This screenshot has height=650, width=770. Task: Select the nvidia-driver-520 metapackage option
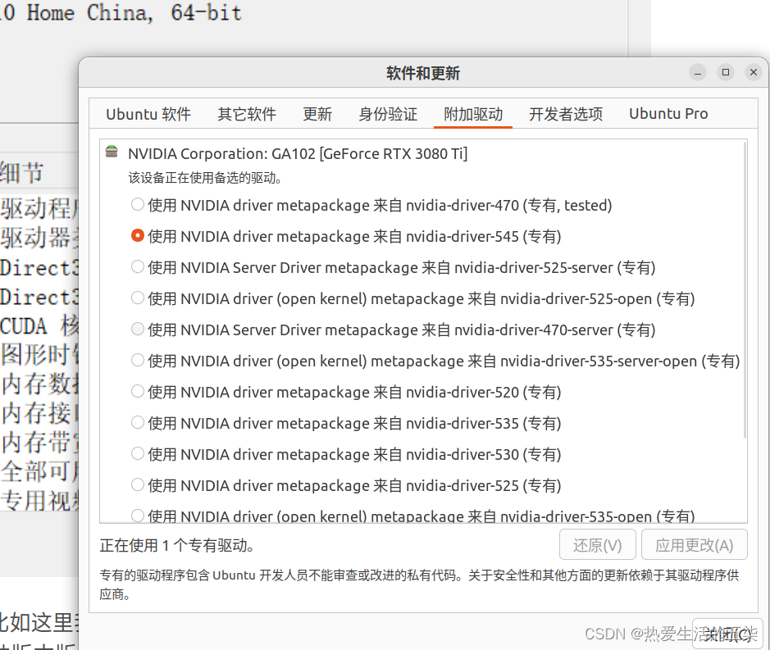tap(137, 391)
